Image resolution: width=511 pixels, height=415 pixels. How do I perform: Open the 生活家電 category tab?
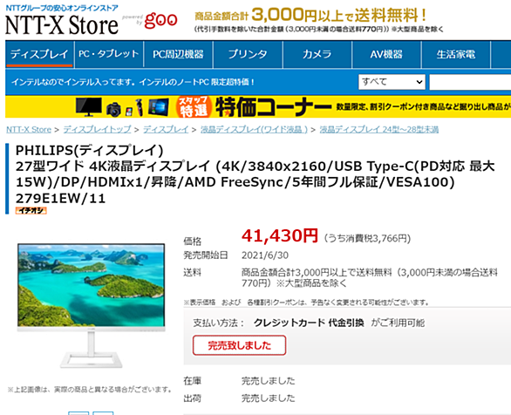click(x=455, y=54)
